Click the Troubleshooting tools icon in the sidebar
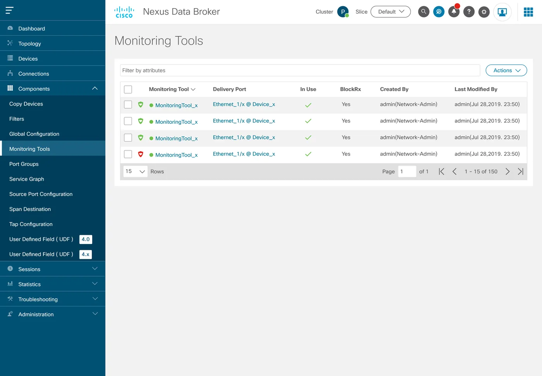 click(10, 299)
